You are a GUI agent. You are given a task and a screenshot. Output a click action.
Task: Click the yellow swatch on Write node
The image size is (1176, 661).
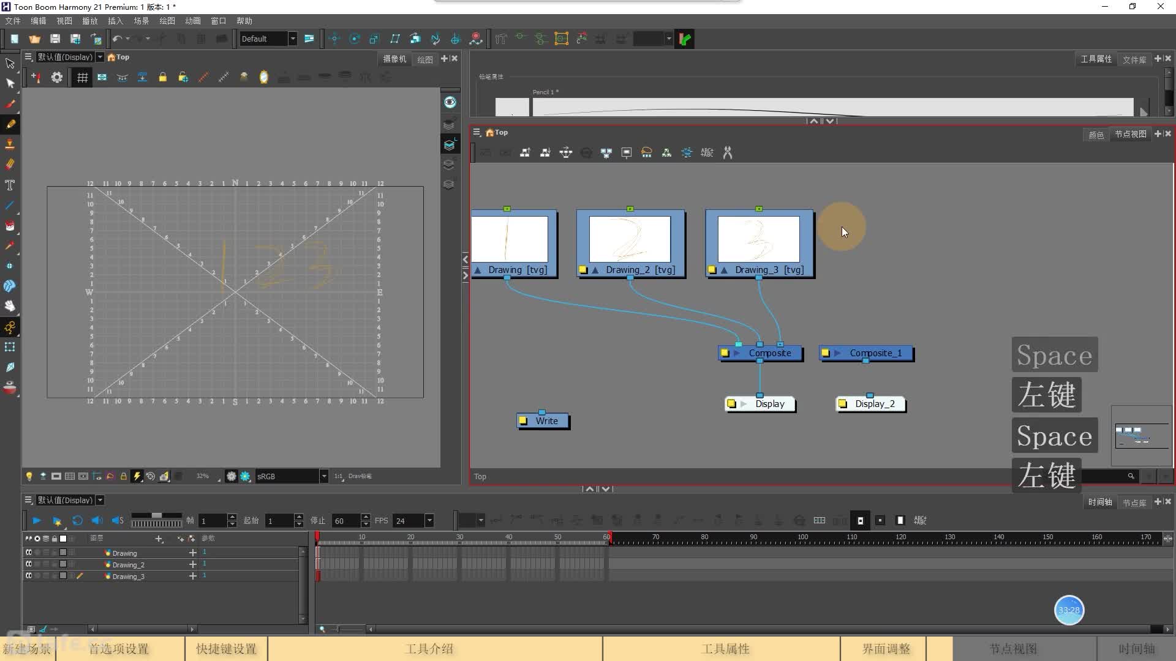(523, 421)
